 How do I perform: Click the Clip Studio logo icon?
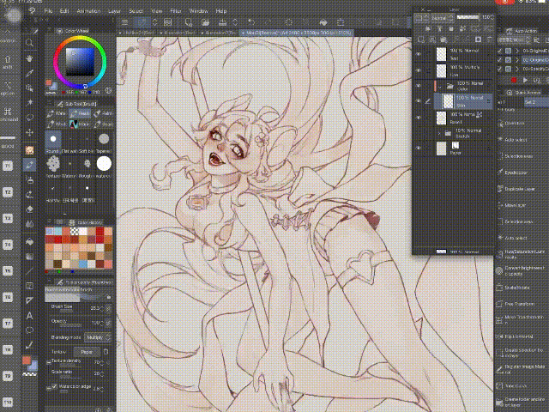click(x=33, y=11)
